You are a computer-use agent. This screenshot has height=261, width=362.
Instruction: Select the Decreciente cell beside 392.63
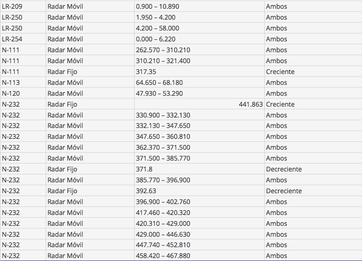pyautogui.click(x=284, y=191)
